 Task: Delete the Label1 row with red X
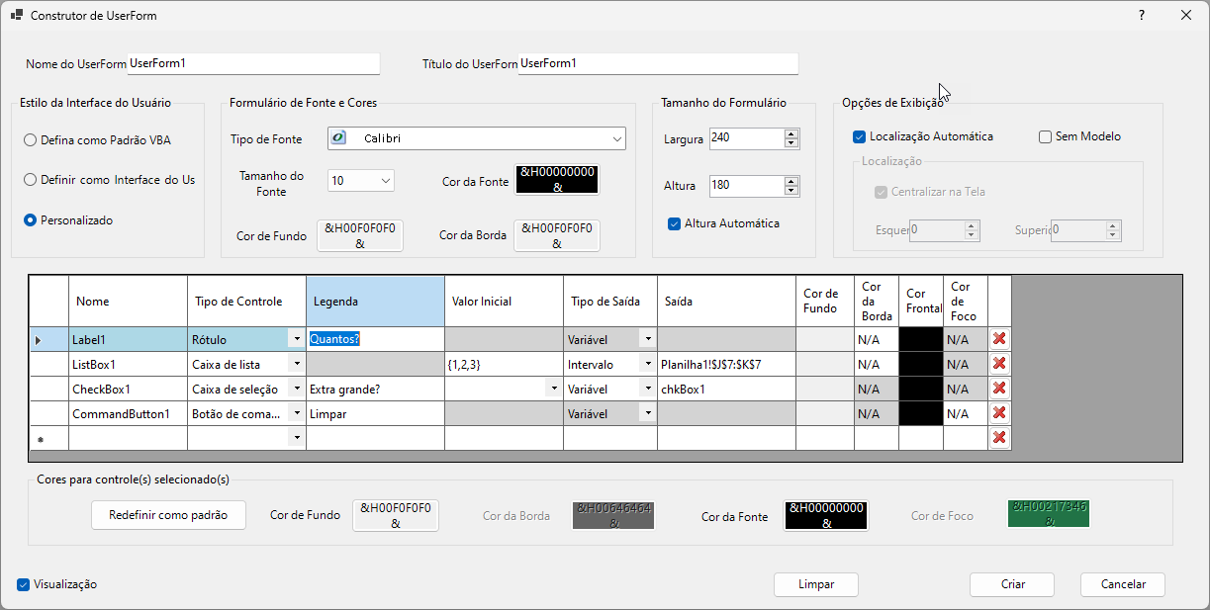pyautogui.click(x=999, y=339)
